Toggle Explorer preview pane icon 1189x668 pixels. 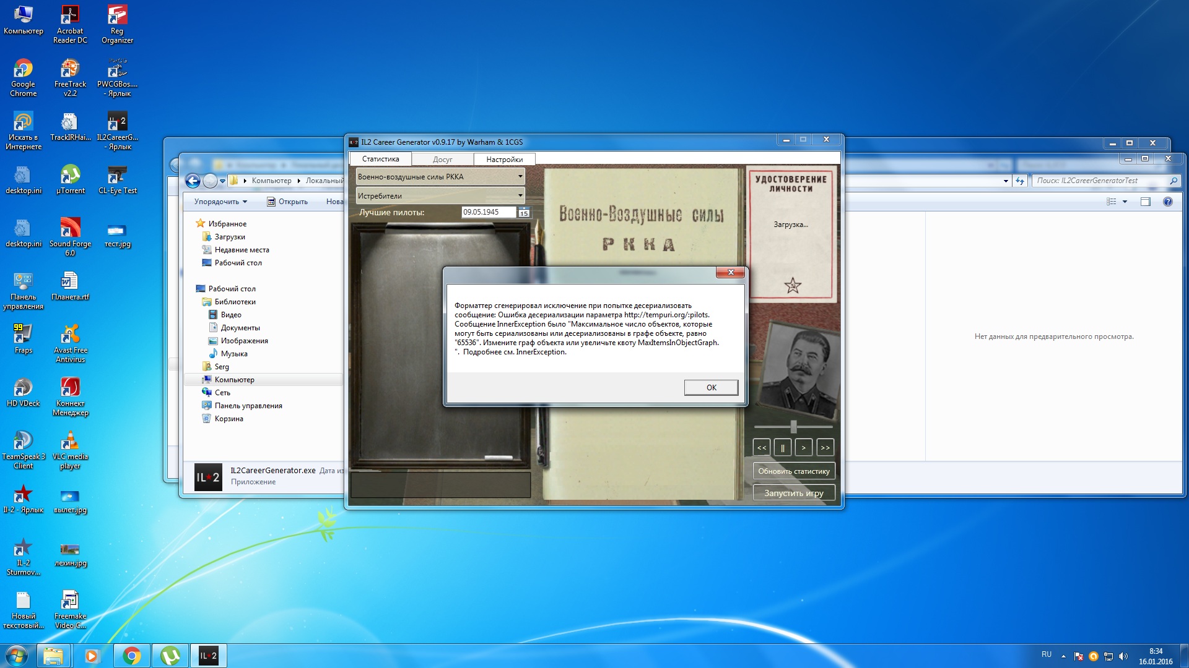pos(1145,202)
